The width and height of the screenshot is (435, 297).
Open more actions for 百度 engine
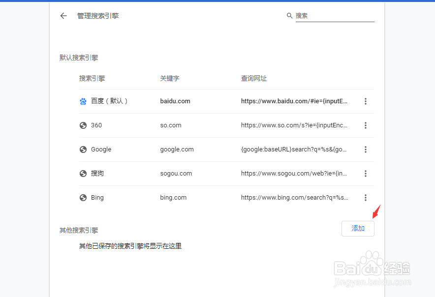[x=366, y=101]
